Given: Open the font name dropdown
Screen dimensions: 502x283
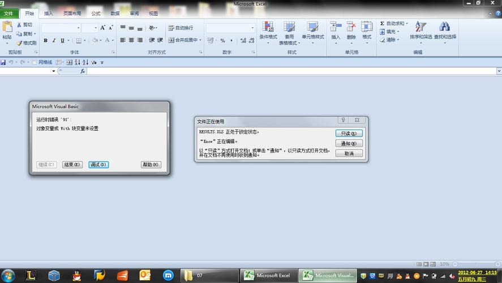Looking at the screenshot, I should pyautogui.click(x=78, y=28).
